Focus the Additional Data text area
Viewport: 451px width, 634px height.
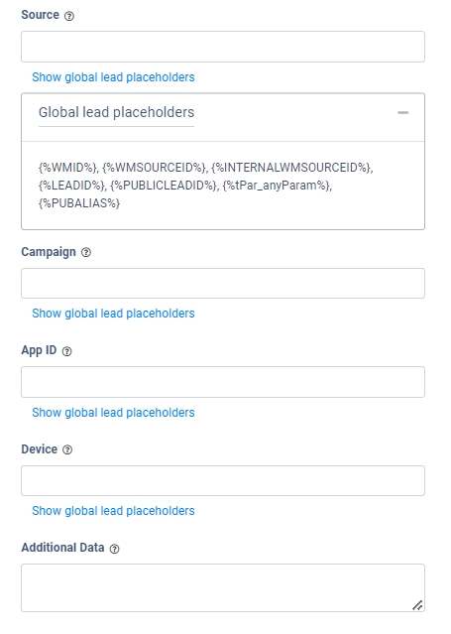(223, 588)
